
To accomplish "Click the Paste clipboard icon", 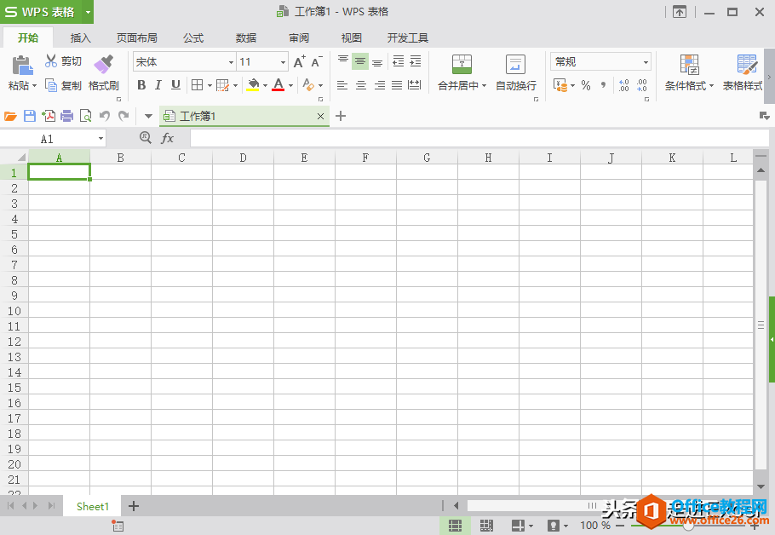I will point(23,66).
